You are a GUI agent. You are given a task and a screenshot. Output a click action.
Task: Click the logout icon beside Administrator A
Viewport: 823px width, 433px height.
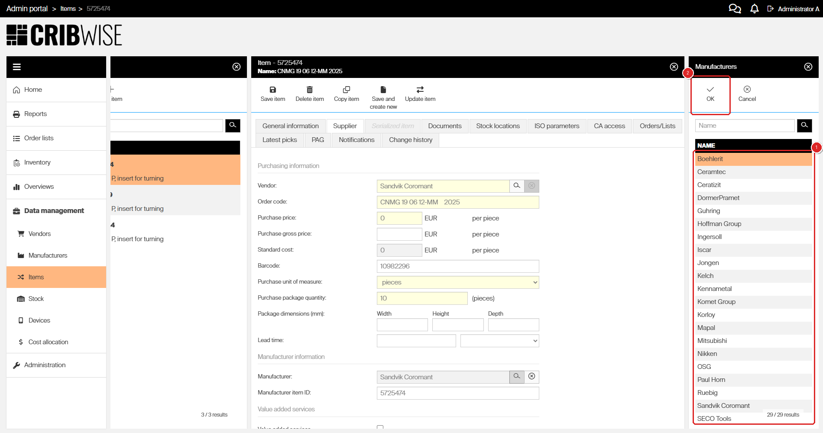[x=771, y=9]
